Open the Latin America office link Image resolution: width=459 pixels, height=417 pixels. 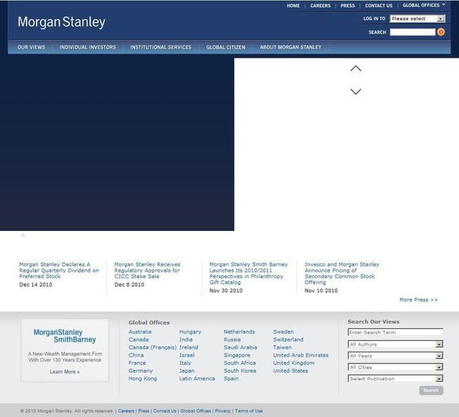pos(197,379)
